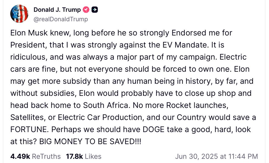View the 17.8k Likes count
The image size is (269, 163).
[74, 156]
